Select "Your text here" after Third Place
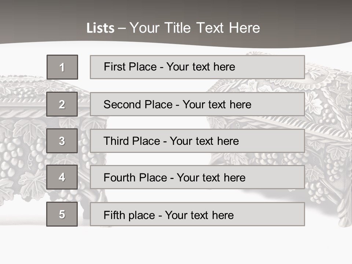 click(204, 141)
